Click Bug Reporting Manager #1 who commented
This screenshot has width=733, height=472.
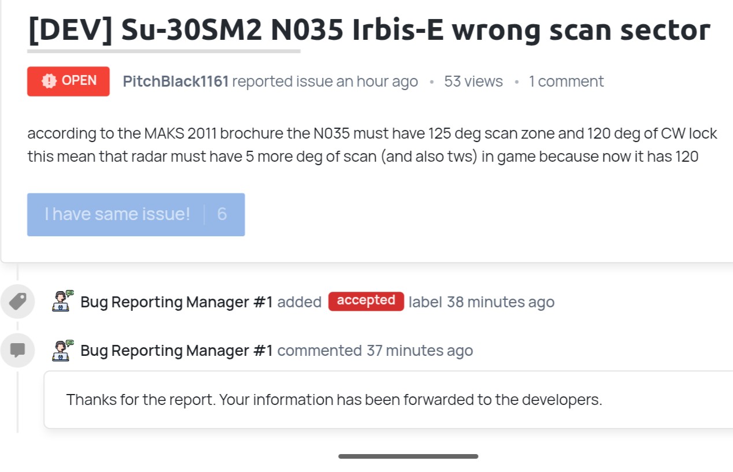point(176,351)
